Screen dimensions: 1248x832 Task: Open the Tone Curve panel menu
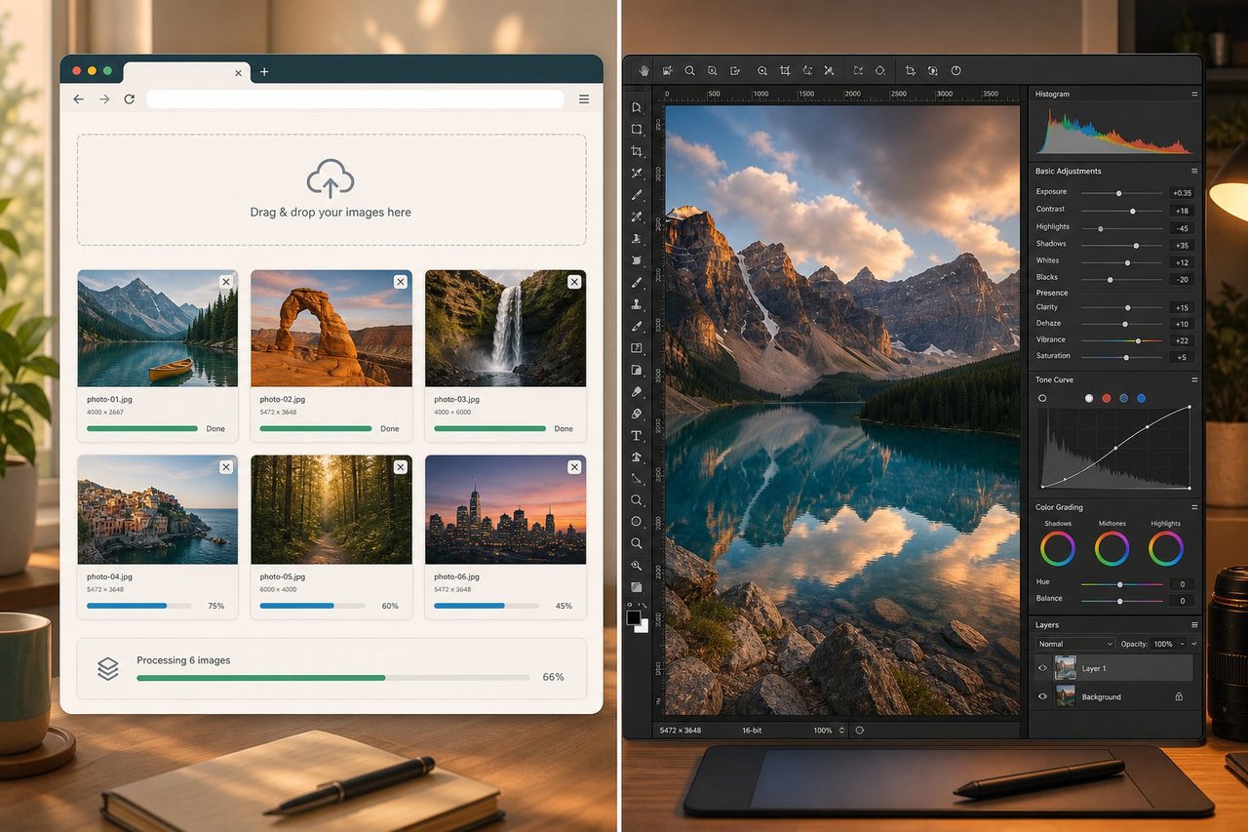pos(1194,379)
